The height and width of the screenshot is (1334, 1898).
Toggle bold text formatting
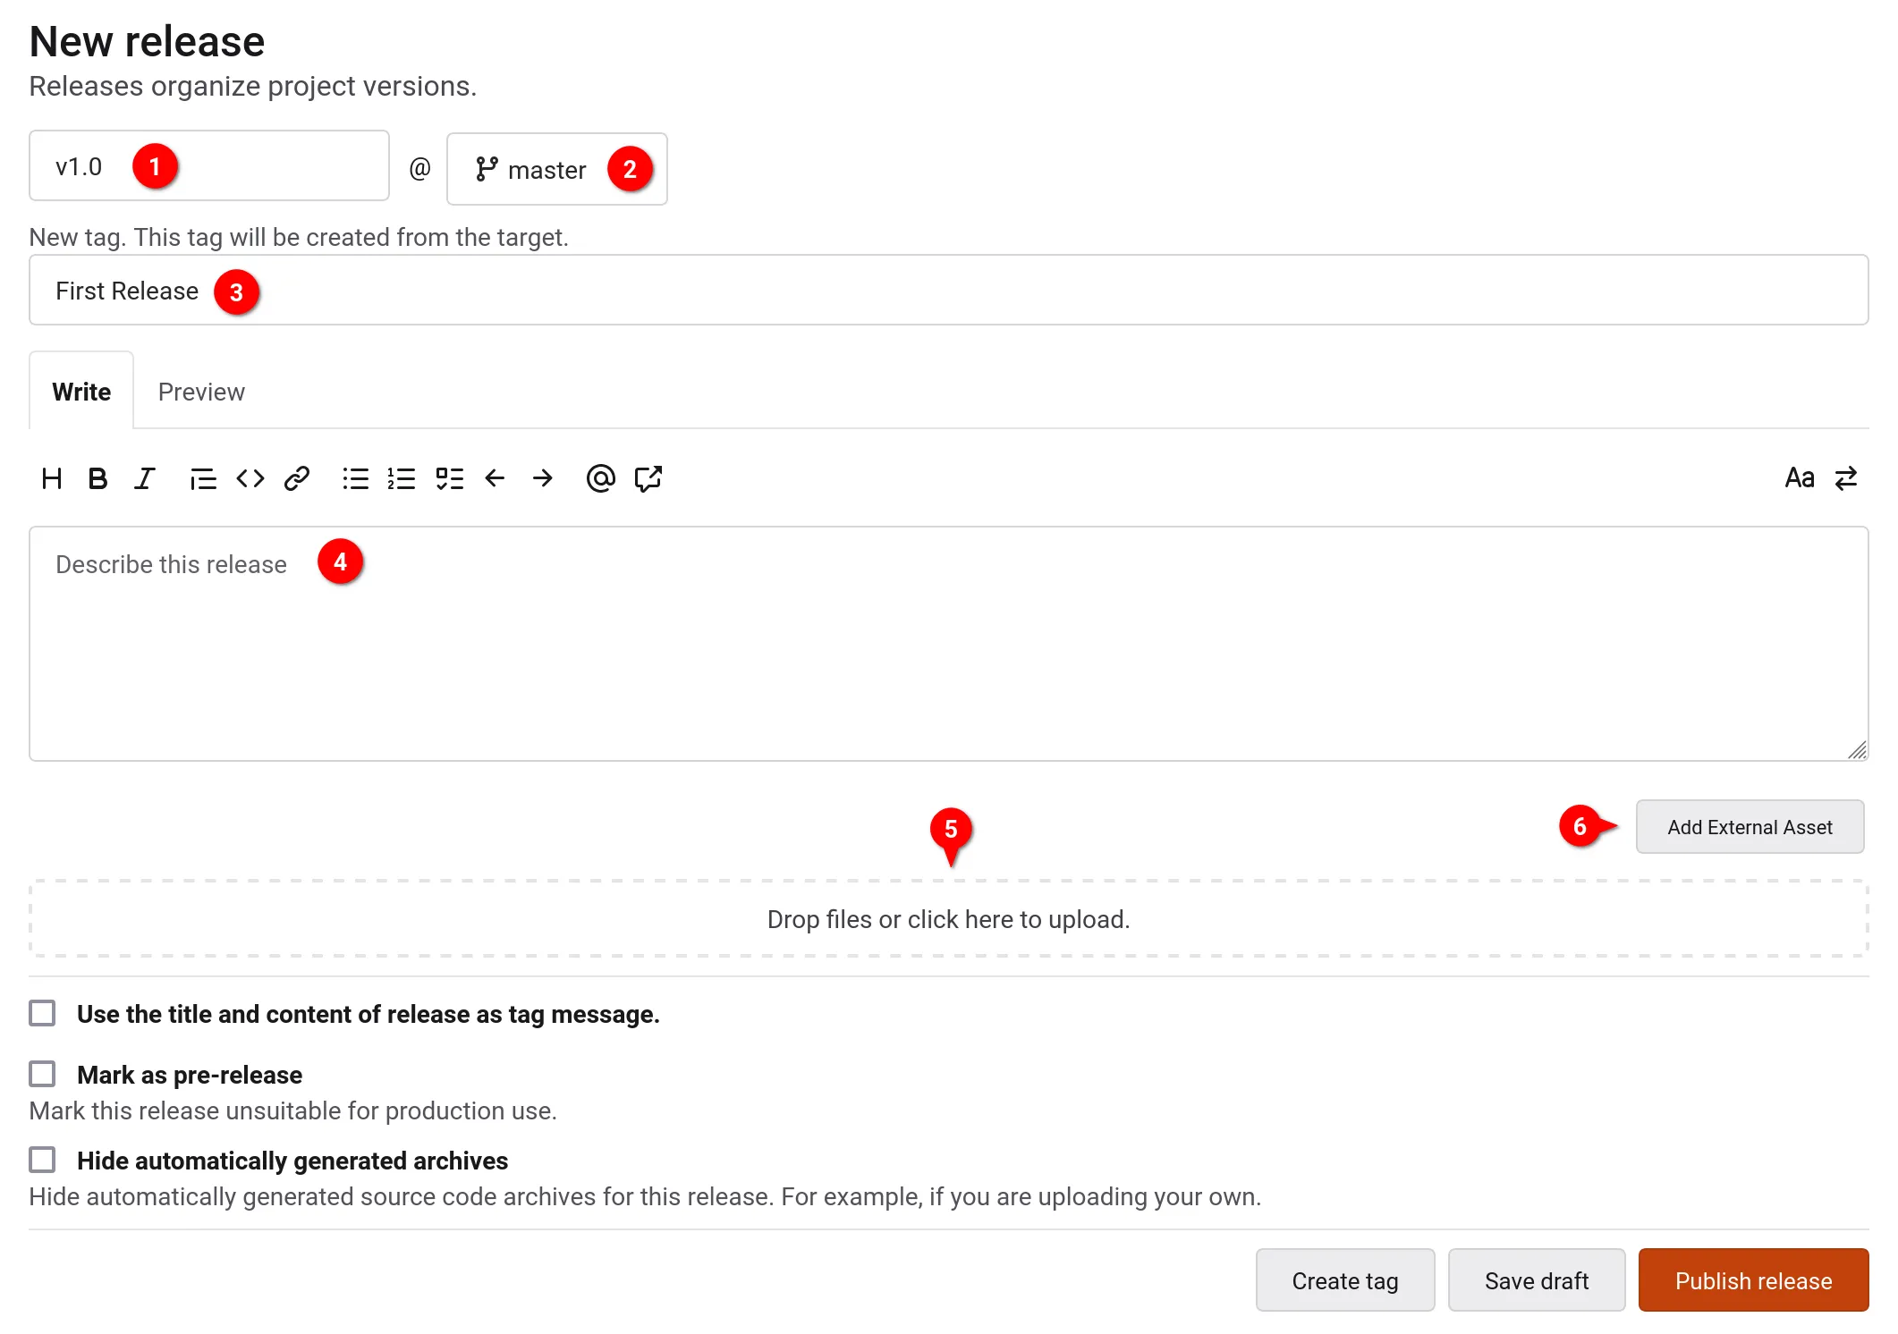pyautogui.click(x=97, y=479)
